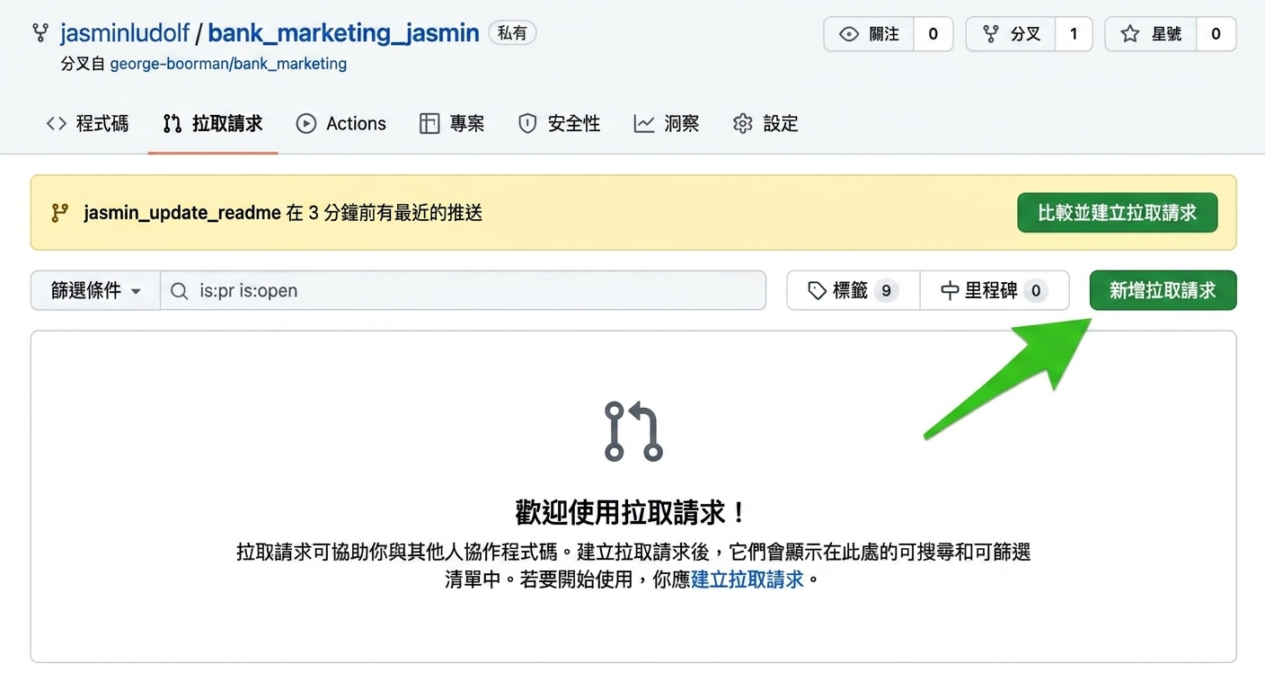Viewport: 1265px width, 690px height.
Task: Click the large pull request icon
Action: click(633, 432)
